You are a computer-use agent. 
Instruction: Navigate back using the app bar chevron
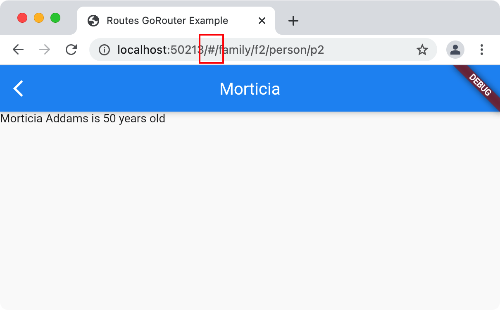pos(18,88)
